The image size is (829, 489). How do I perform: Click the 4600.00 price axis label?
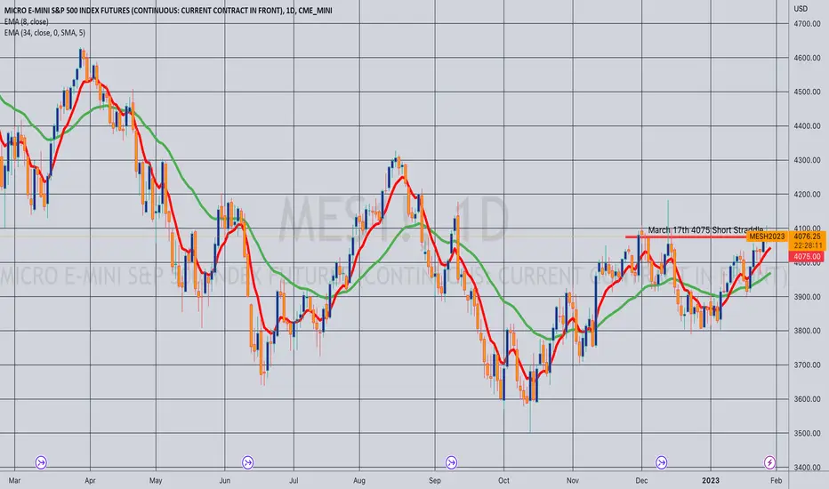[x=807, y=58]
